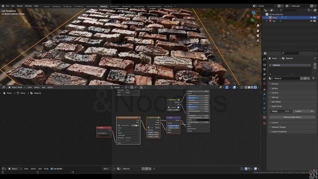Unlink material X icon in node editor footer
The image size is (318, 179).
tap(150, 169)
